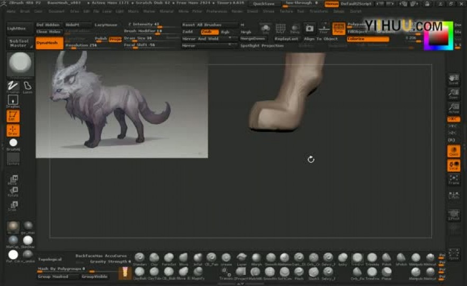This screenshot has height=286, width=467.
Task: Toggle Local transformations button
Action: tap(454, 166)
